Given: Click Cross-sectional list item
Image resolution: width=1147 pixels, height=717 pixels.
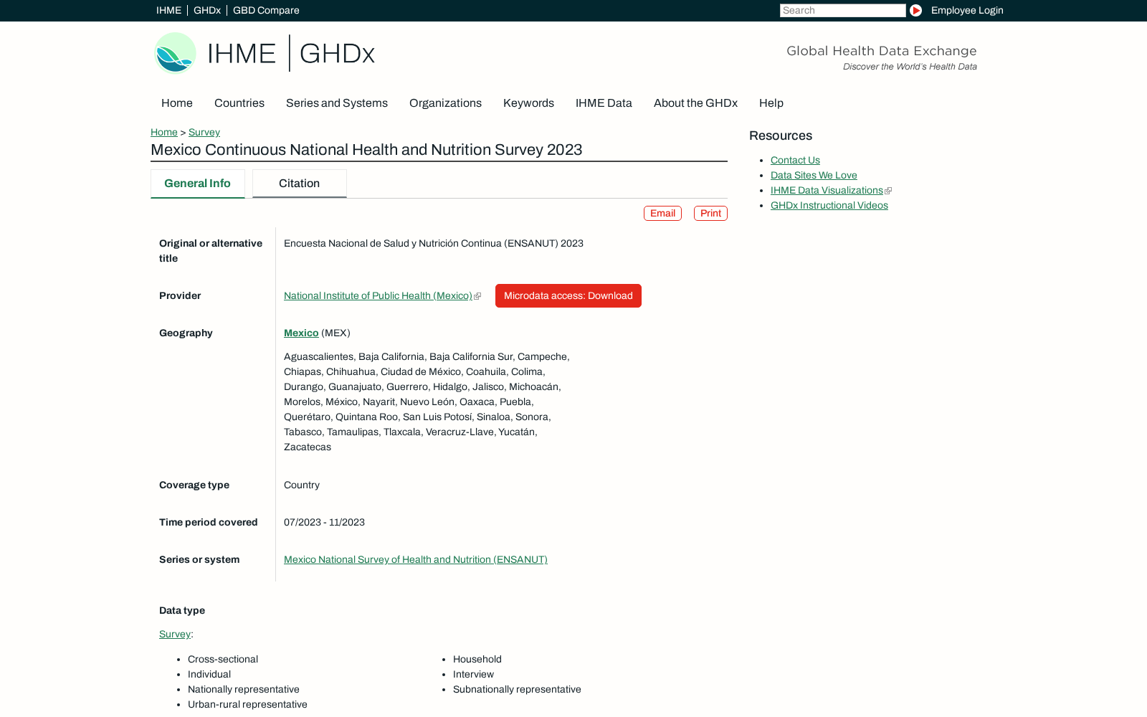Looking at the screenshot, I should (223, 659).
